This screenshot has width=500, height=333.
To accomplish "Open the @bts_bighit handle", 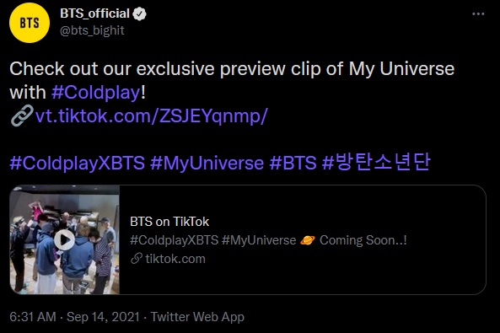I will pyautogui.click(x=92, y=30).
